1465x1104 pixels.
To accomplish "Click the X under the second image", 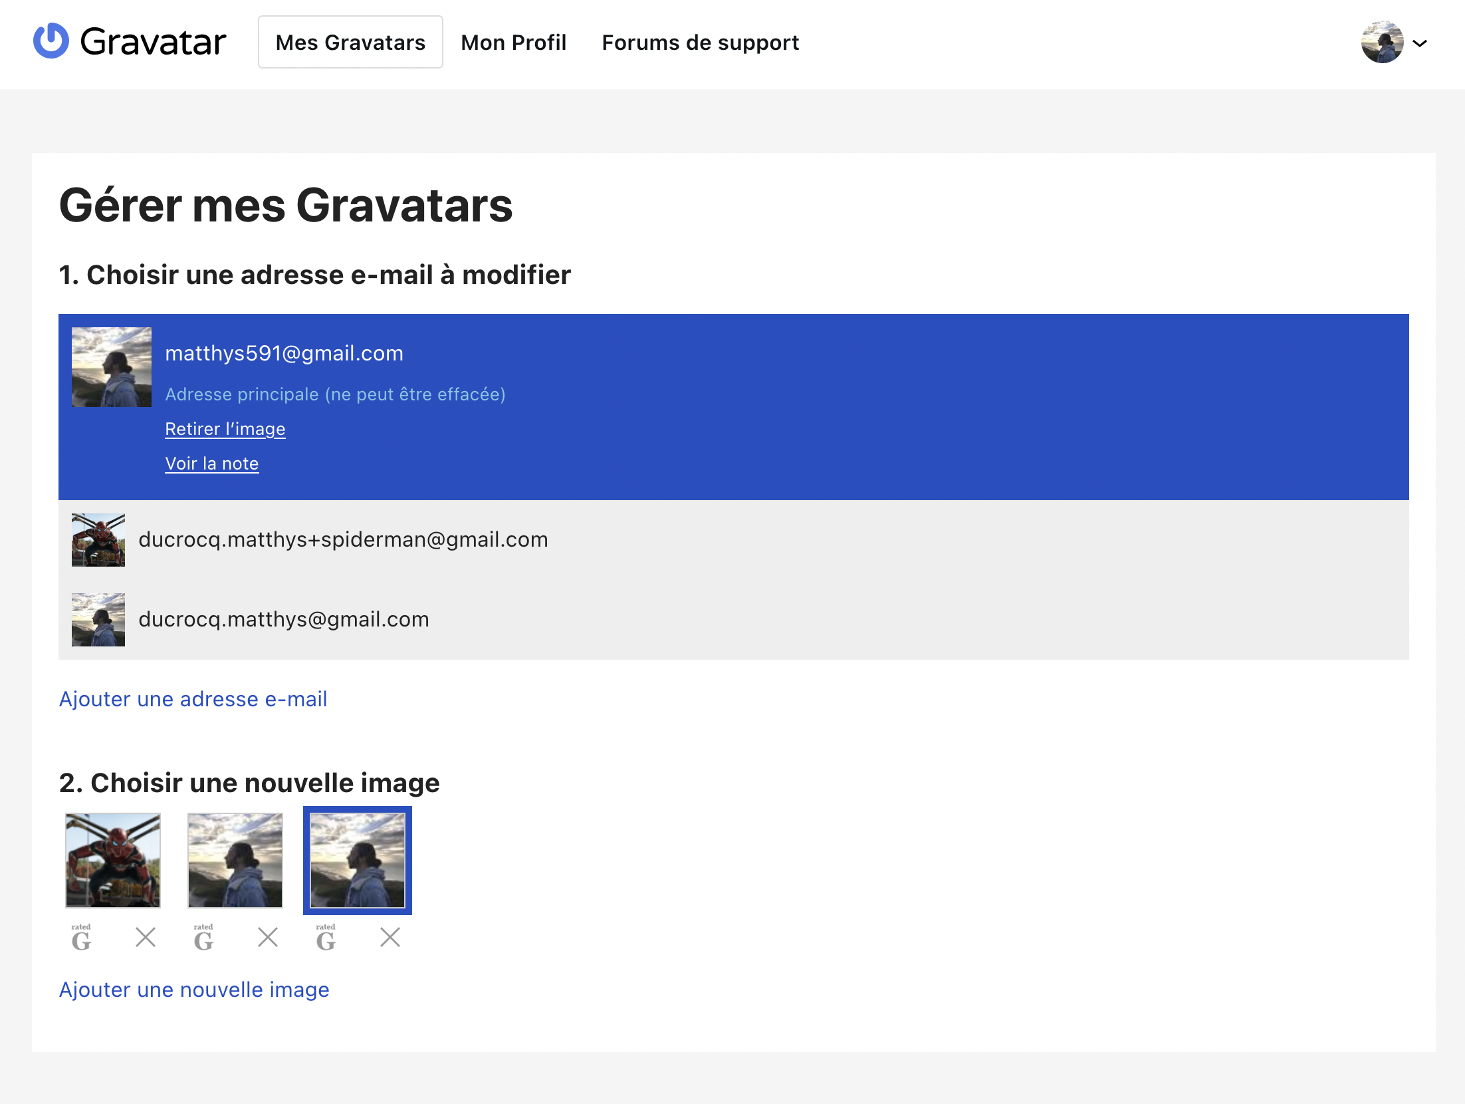I will [x=268, y=937].
